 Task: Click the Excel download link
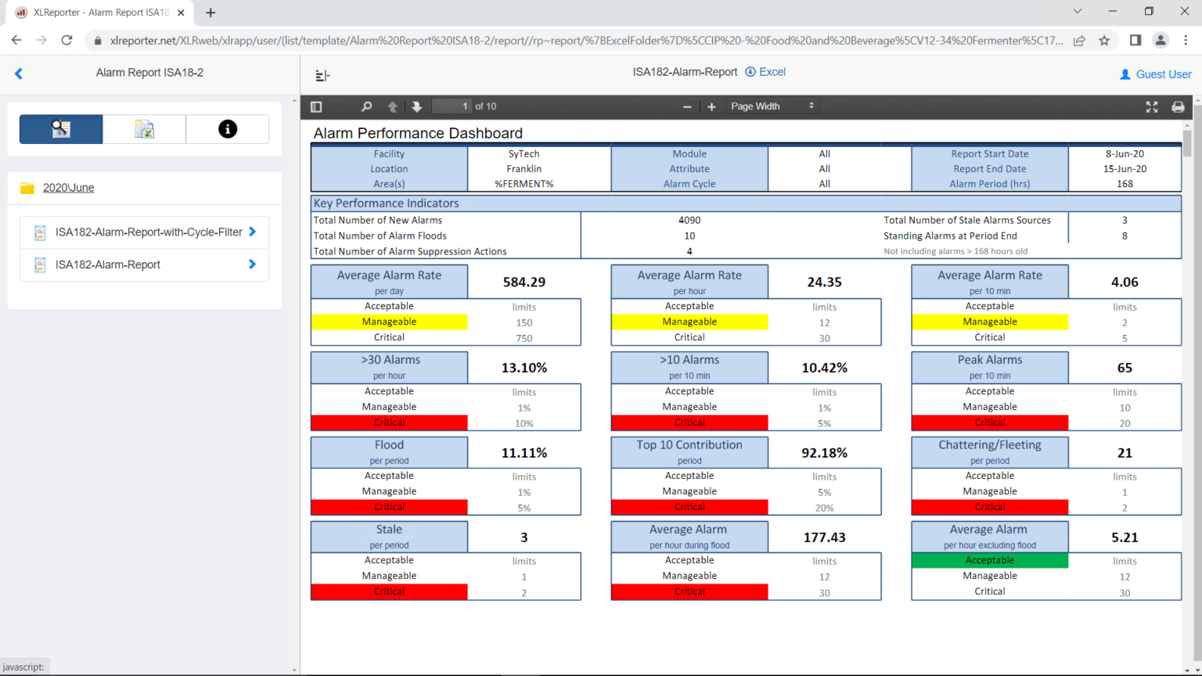(x=765, y=72)
